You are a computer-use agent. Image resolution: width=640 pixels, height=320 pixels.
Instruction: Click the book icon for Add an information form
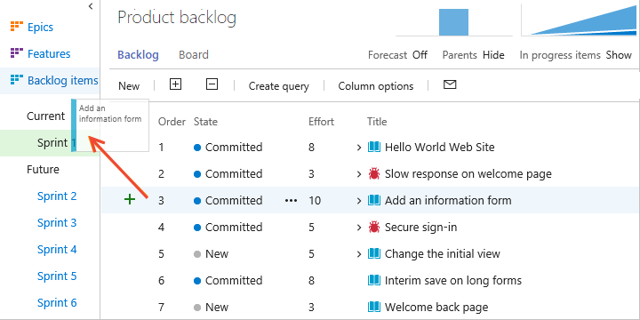374,200
